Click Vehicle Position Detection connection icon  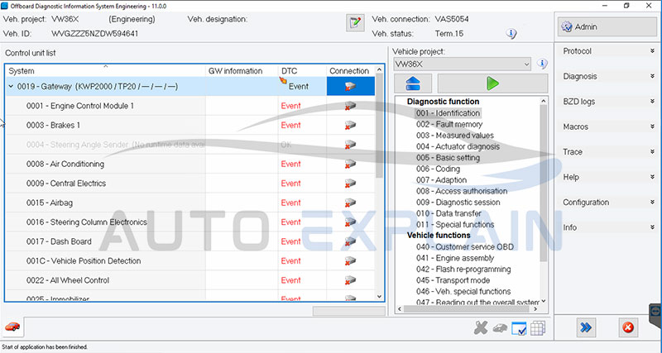tap(350, 261)
